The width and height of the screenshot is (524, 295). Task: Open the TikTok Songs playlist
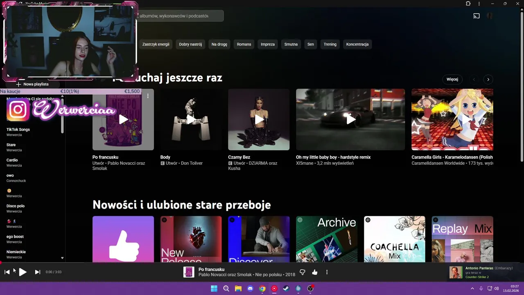18,129
